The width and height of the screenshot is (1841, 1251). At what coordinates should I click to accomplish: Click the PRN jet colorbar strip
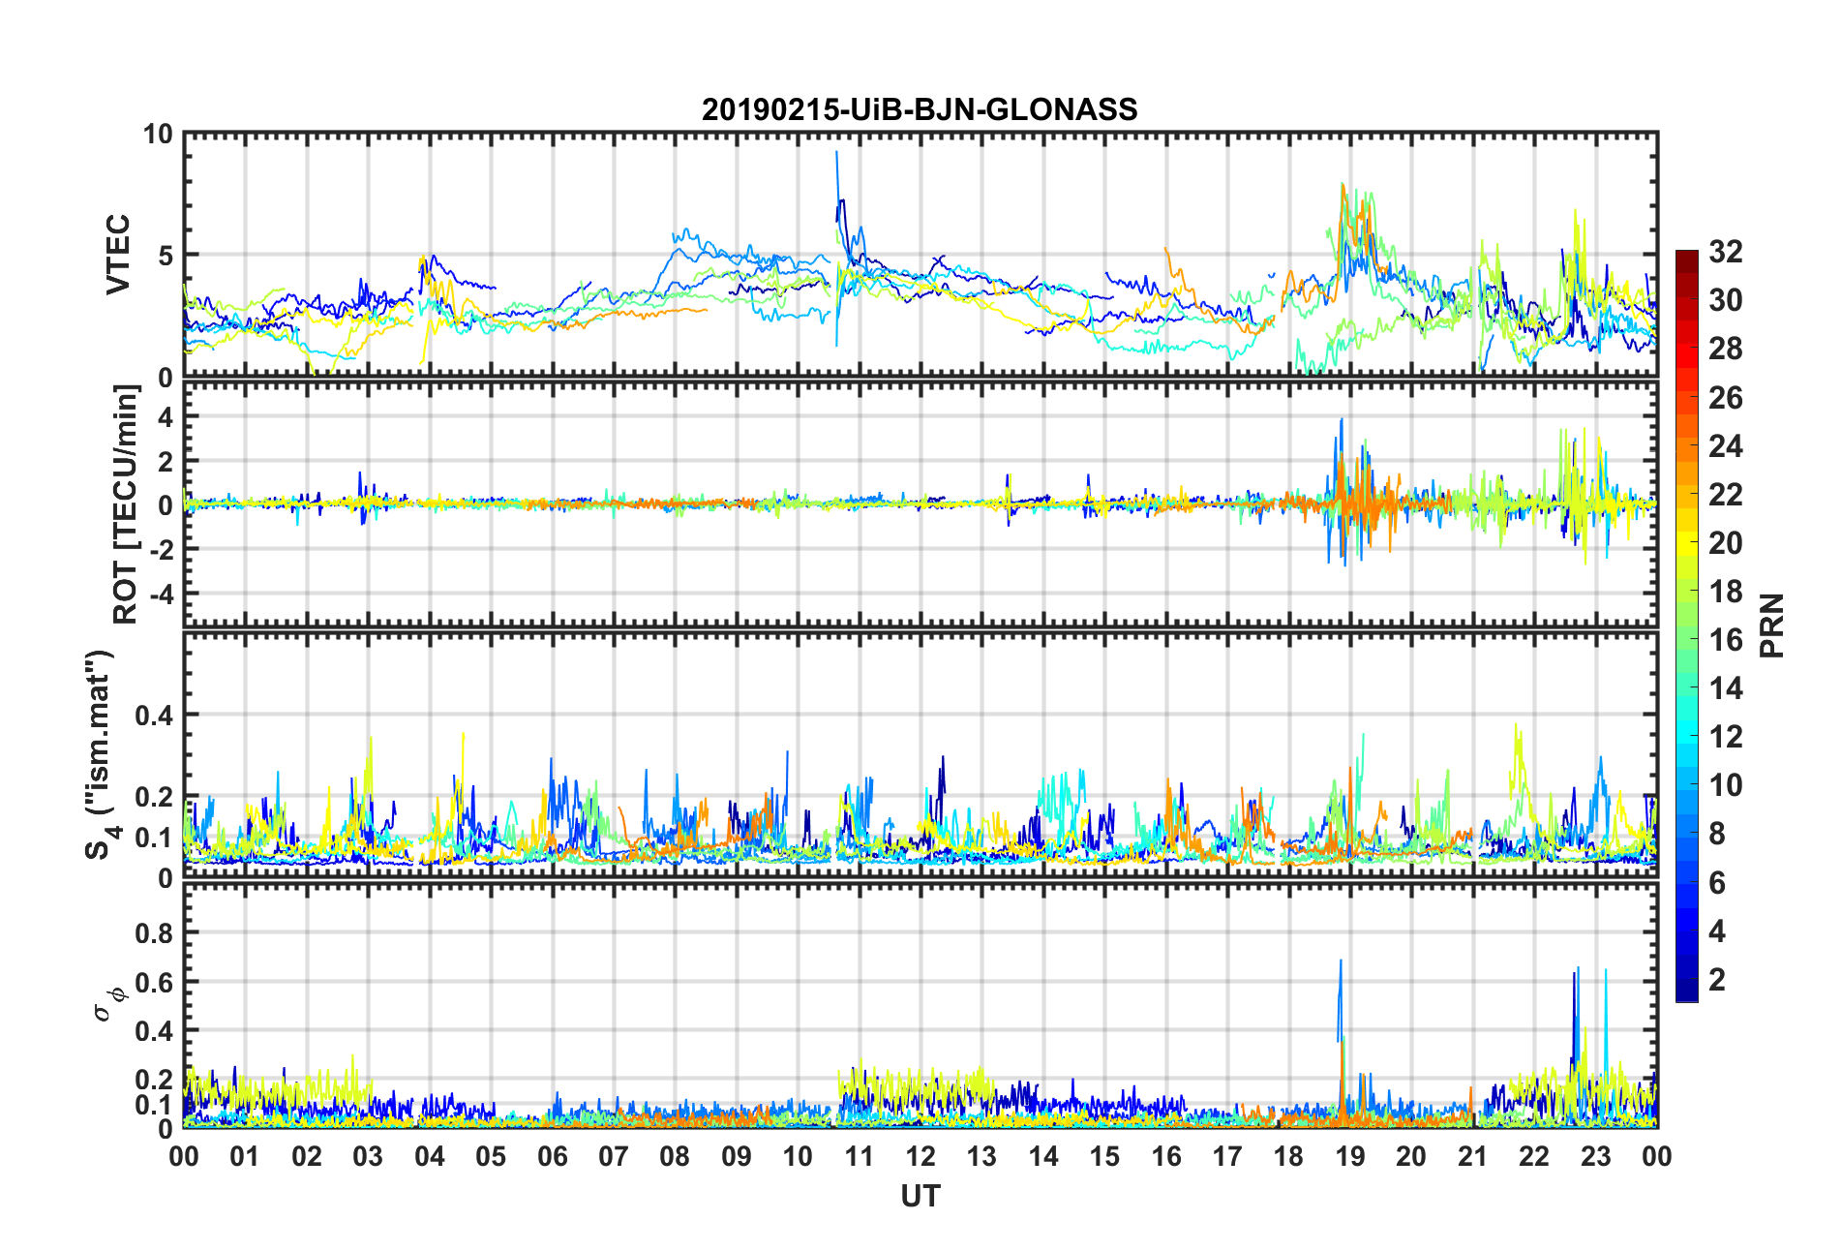pyautogui.click(x=1687, y=625)
